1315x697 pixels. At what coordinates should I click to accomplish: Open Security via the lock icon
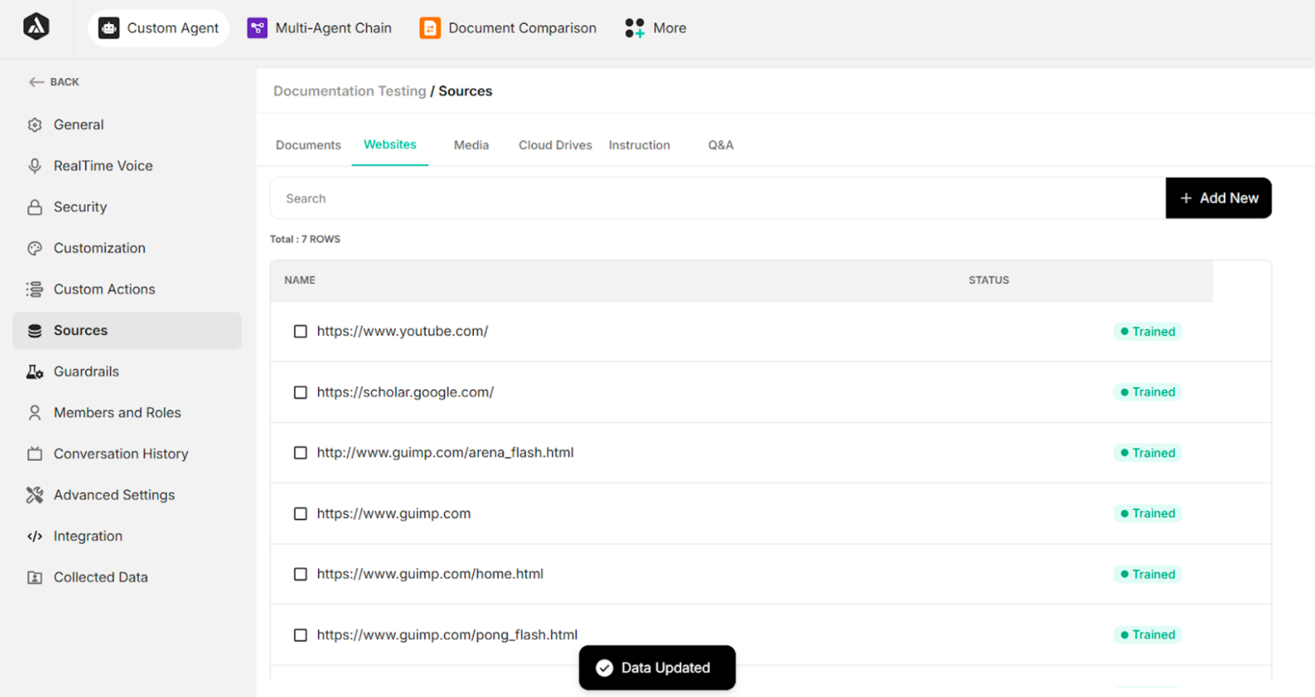35,207
